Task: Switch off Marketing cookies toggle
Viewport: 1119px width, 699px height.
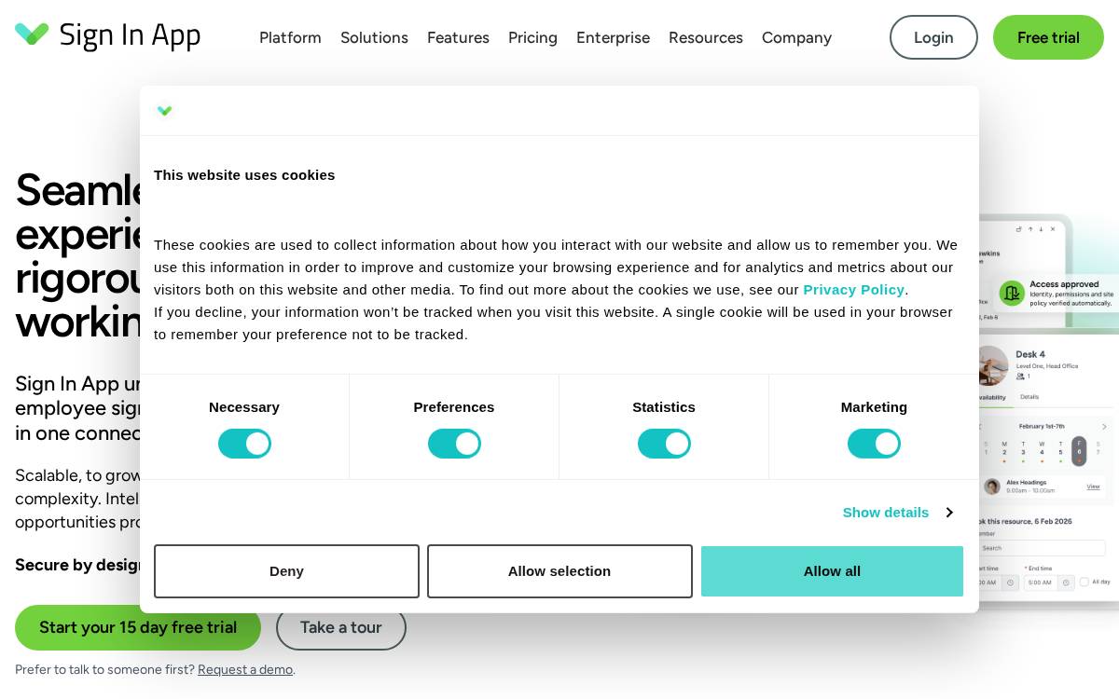Action: (874, 444)
